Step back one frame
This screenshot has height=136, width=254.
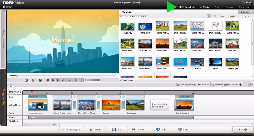pos(63,80)
